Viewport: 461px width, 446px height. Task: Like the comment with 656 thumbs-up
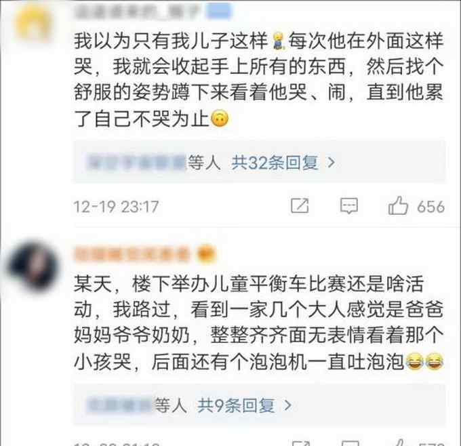[398, 205]
